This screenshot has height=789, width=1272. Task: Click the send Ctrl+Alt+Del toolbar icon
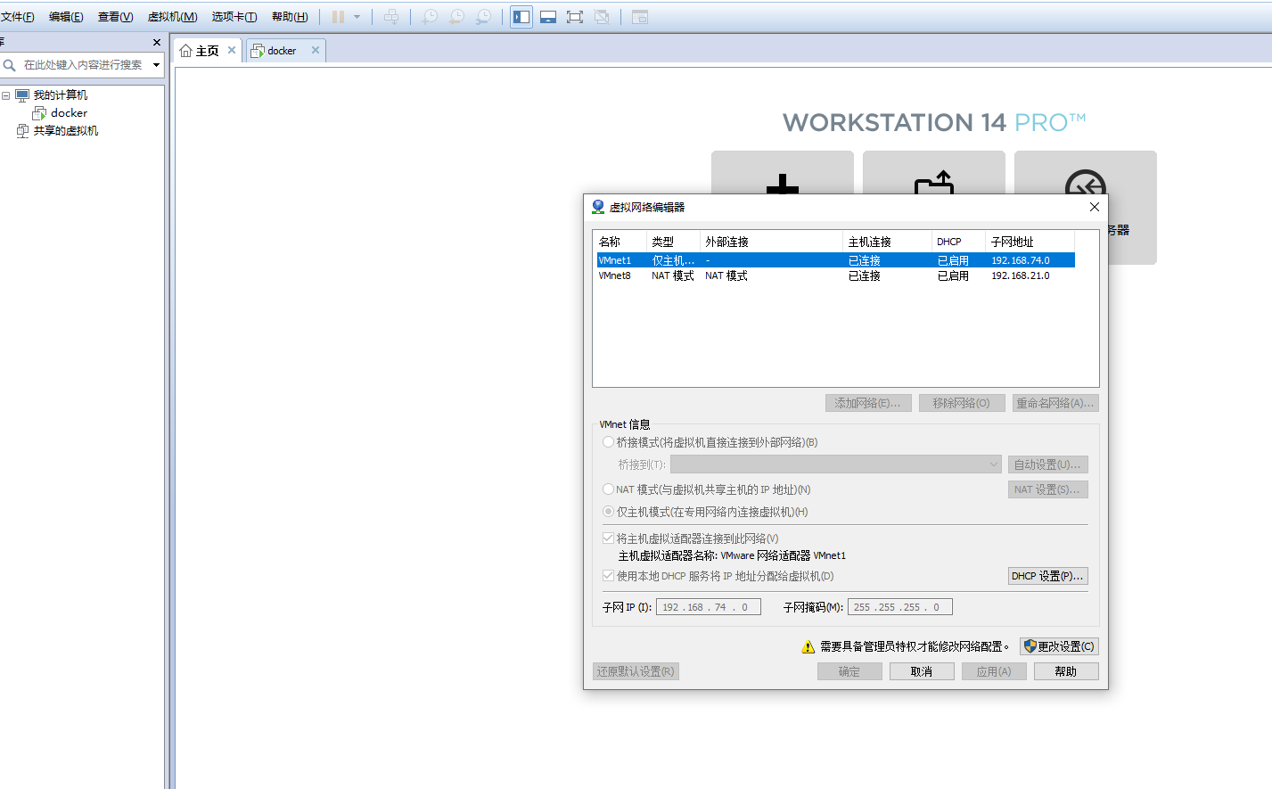point(391,17)
